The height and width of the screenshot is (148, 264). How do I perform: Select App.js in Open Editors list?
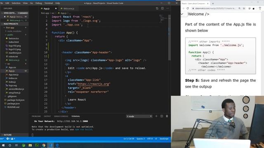(x=14, y=16)
